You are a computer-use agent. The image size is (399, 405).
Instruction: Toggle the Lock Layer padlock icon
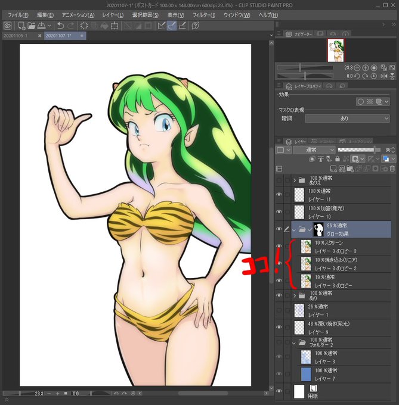point(338,159)
